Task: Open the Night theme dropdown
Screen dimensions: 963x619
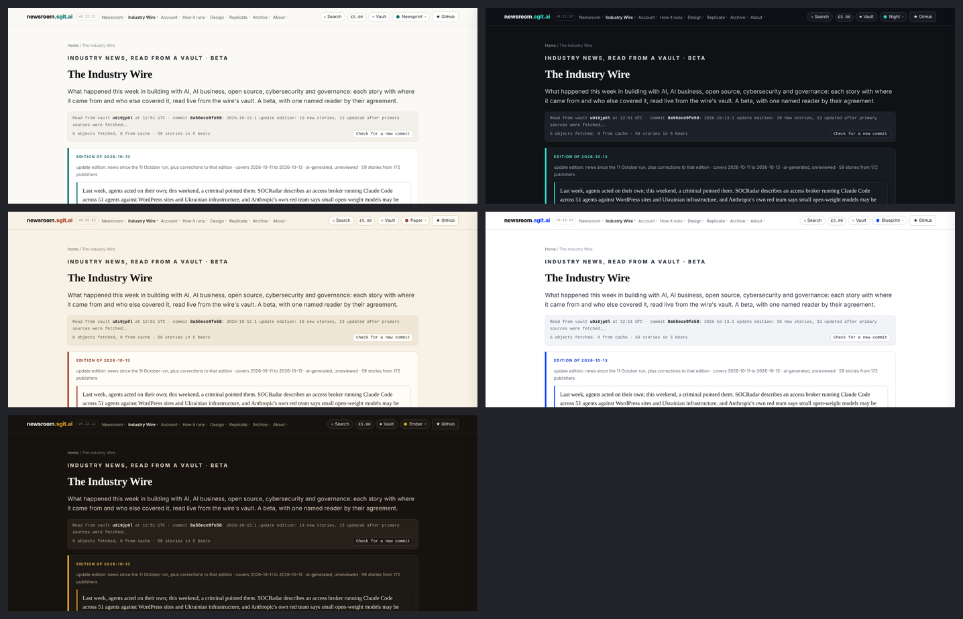Action: [893, 17]
